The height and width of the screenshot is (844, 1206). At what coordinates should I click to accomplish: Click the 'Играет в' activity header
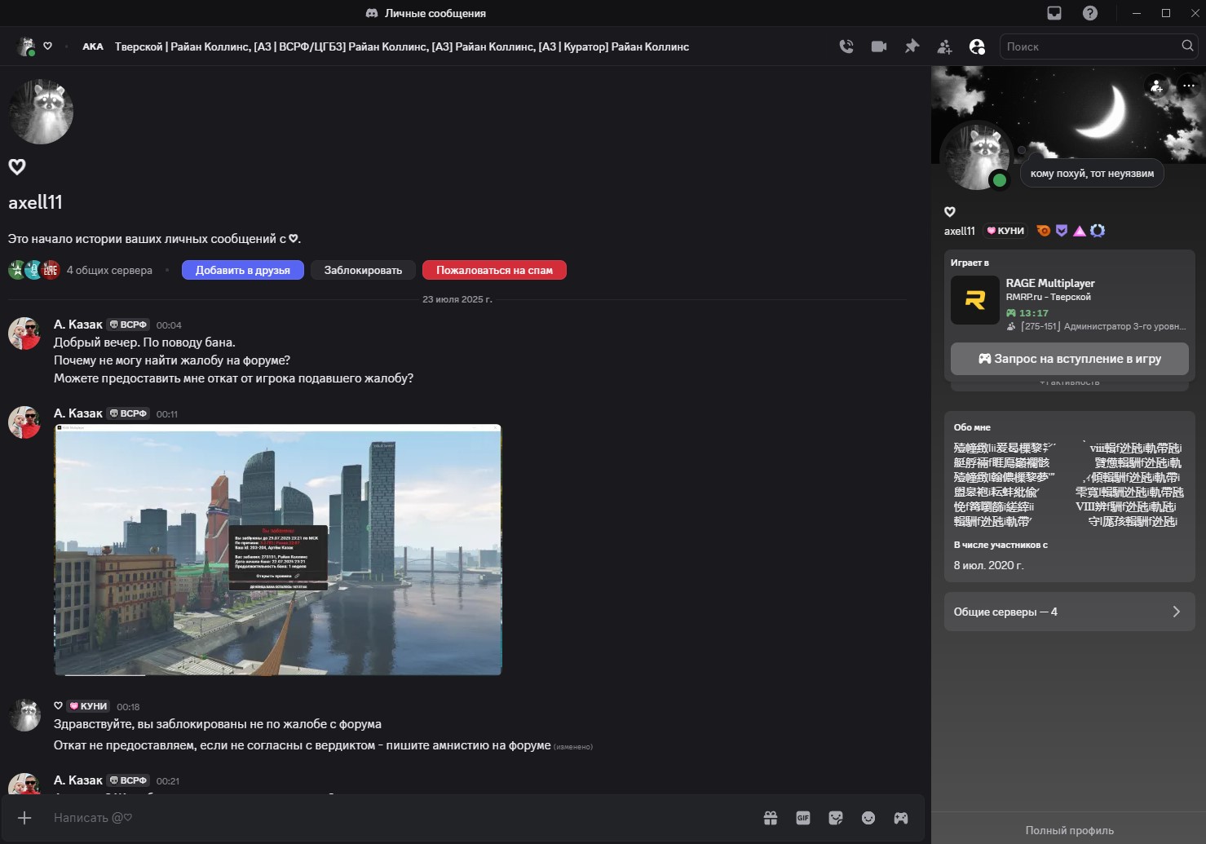[x=970, y=263]
